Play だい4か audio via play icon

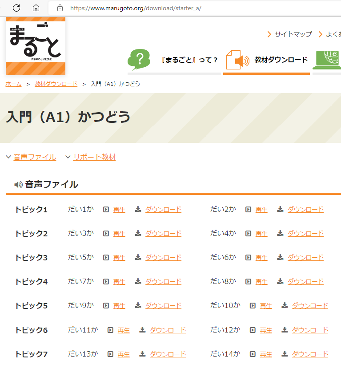249,234
